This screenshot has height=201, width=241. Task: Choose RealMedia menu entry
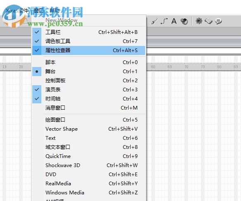89,183
